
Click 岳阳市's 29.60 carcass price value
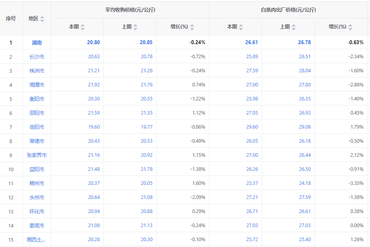252,127
